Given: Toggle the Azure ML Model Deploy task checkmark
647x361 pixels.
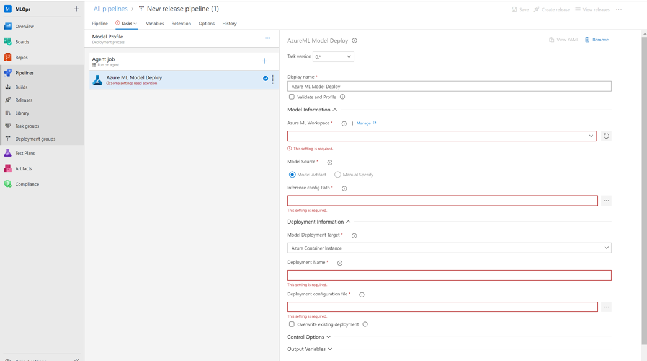Looking at the screenshot, I should click(x=265, y=79).
